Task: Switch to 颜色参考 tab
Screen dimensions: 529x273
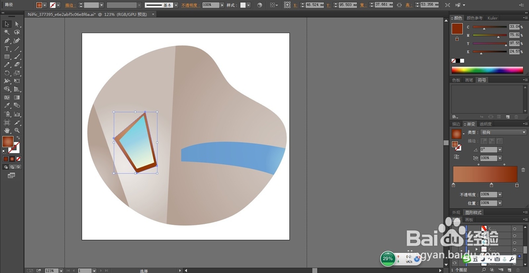Action: click(475, 18)
